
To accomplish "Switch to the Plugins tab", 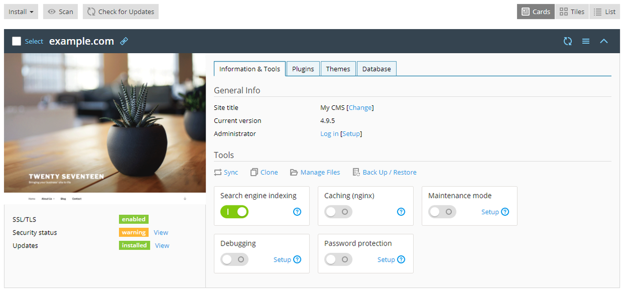I will click(303, 69).
